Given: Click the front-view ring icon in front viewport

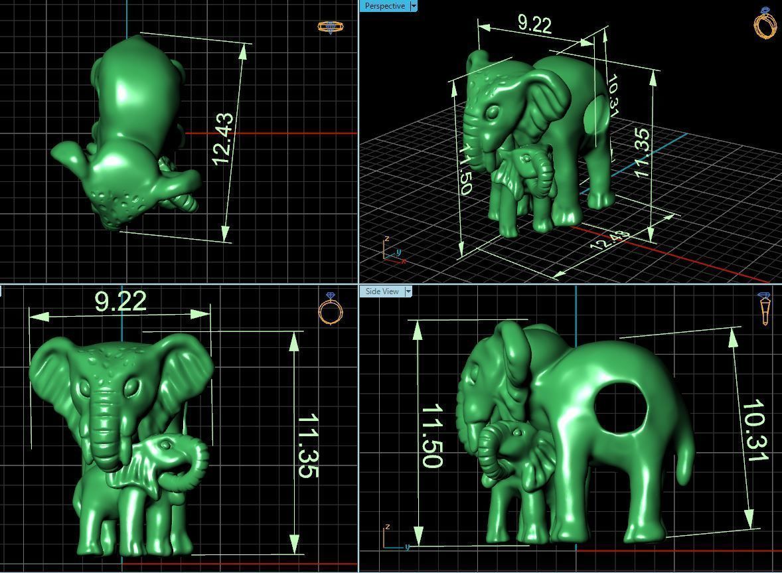Looking at the screenshot, I should click(331, 308).
